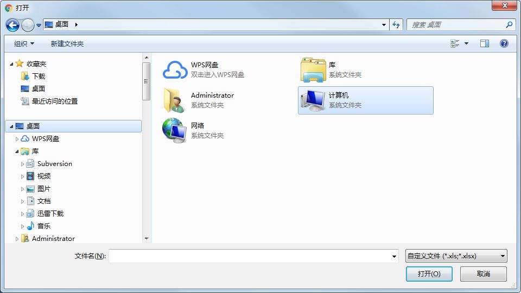521x293 pixels.
Task: Expand the 桌面 breadcrumb arrow in address bar
Action: pos(77,24)
